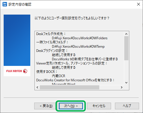
Task: Click the question 以下のようにユーザー個別設定を行ってもよろしいですか?
Action: [72, 18]
